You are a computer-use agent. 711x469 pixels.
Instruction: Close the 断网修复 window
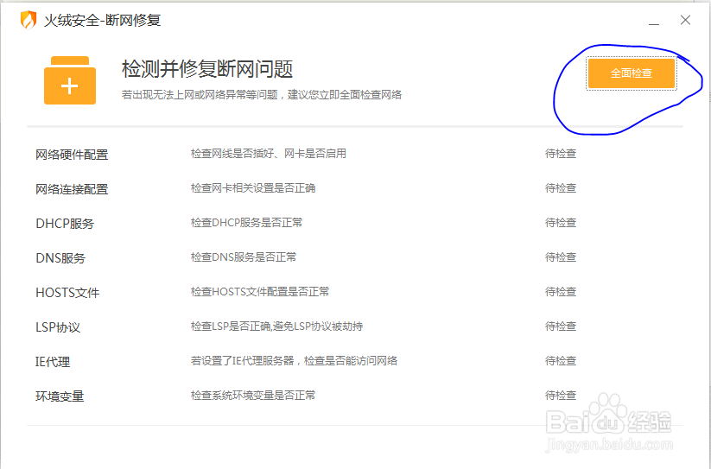point(685,20)
